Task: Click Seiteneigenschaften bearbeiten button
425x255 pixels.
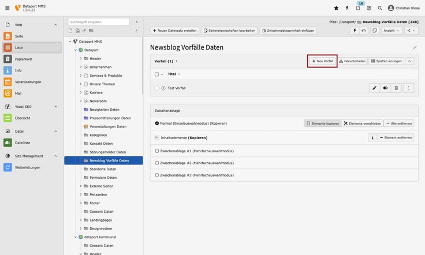Action: [230, 30]
